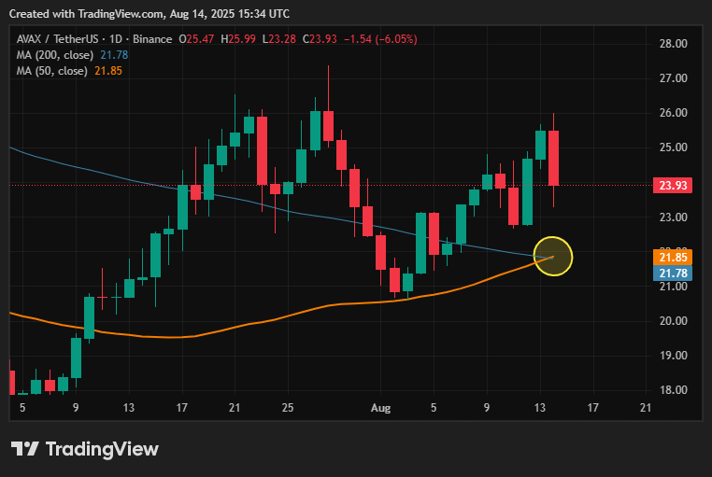The image size is (712, 477).
Task: Click the 20.00 price axis label
Action: (x=674, y=321)
